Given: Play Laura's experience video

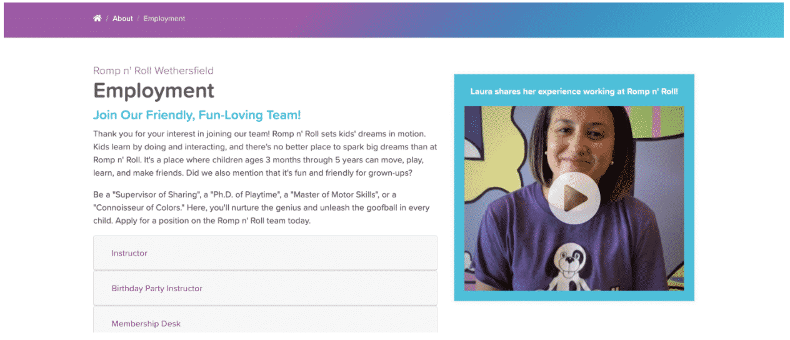Looking at the screenshot, I should 574,198.
